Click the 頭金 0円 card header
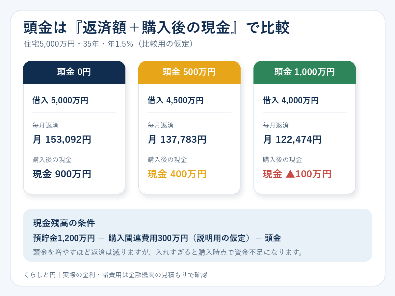Viewport: 395px width, 296px height. 74,72
